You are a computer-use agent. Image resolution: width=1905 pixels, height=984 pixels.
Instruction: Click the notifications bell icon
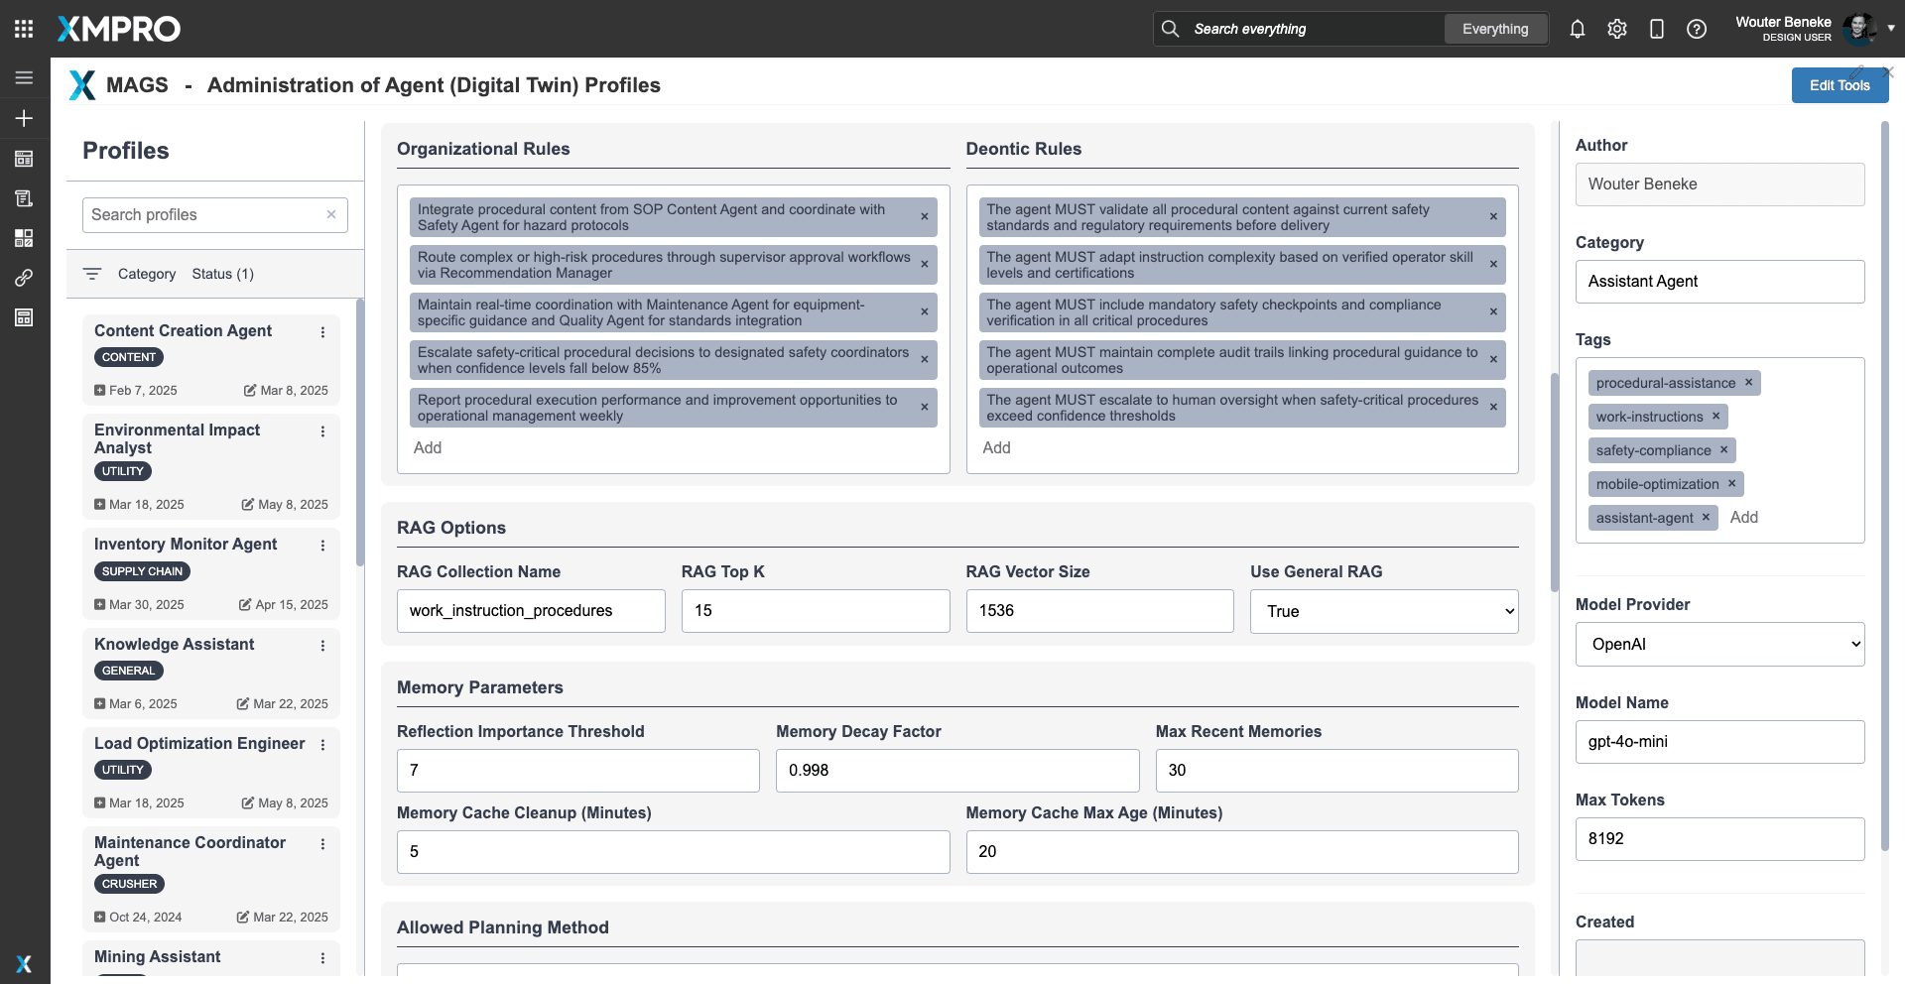tap(1577, 29)
